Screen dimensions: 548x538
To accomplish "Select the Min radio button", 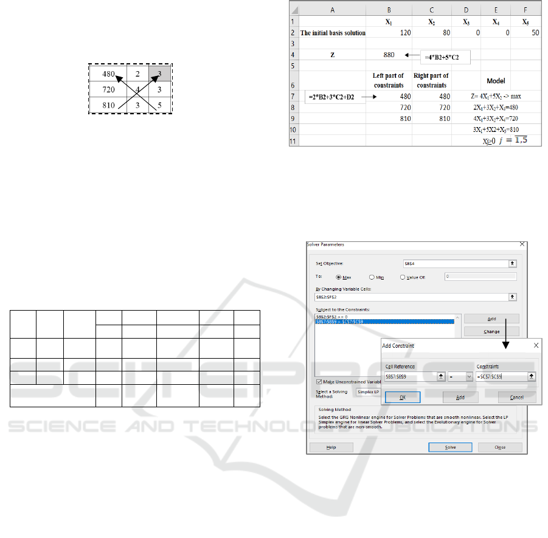I will pos(372,277).
